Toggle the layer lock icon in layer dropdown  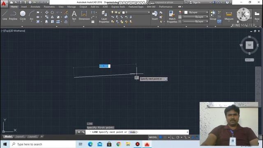point(119,12)
